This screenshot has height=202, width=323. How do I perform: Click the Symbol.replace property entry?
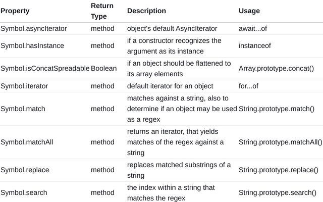[x=25, y=170]
